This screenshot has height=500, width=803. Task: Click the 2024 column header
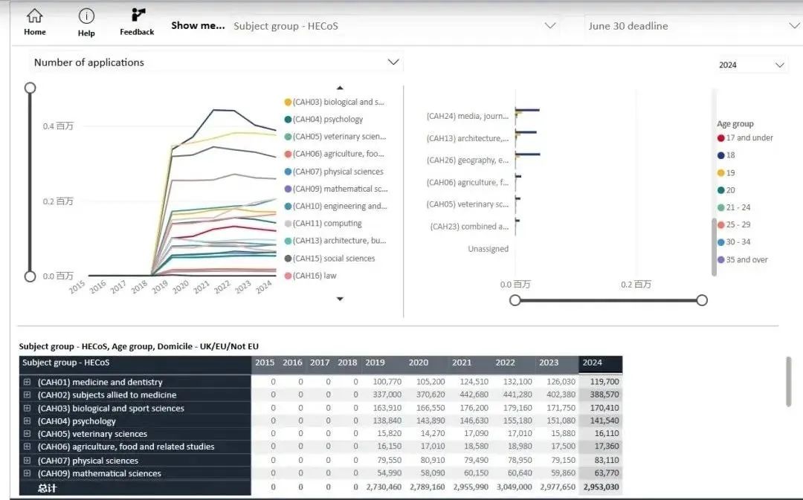coord(600,363)
